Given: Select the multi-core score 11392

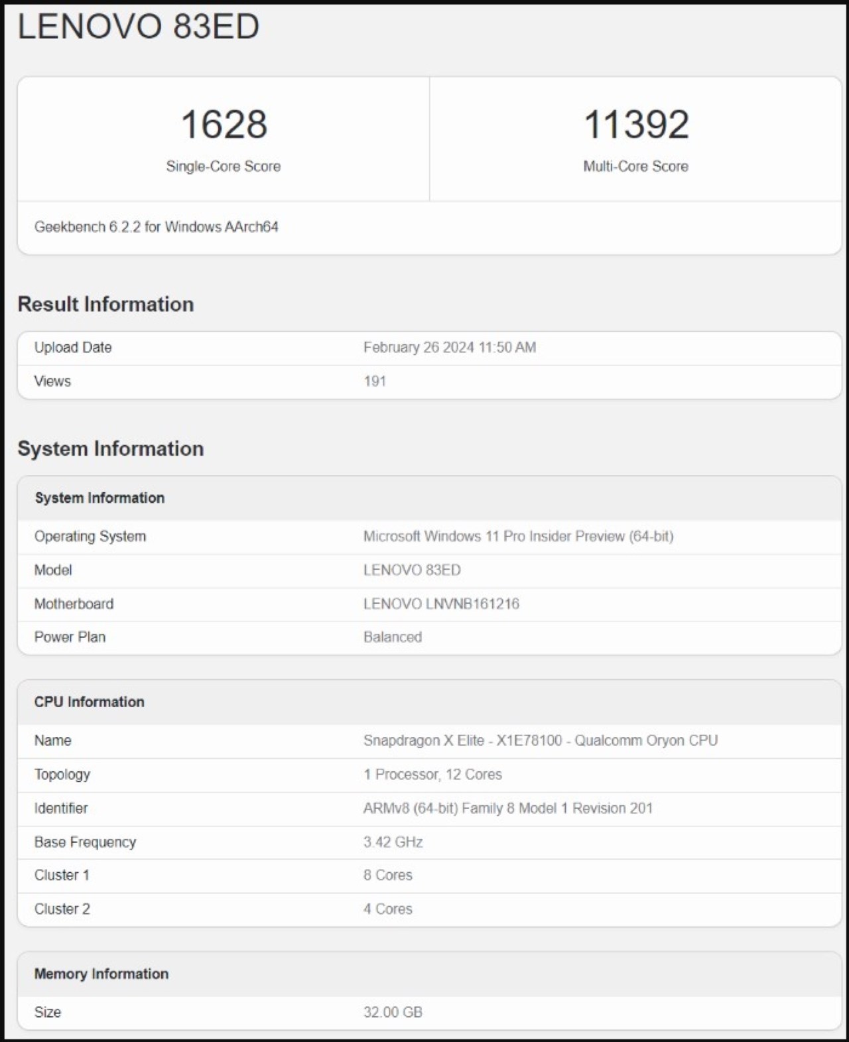Looking at the screenshot, I should coord(636,124).
